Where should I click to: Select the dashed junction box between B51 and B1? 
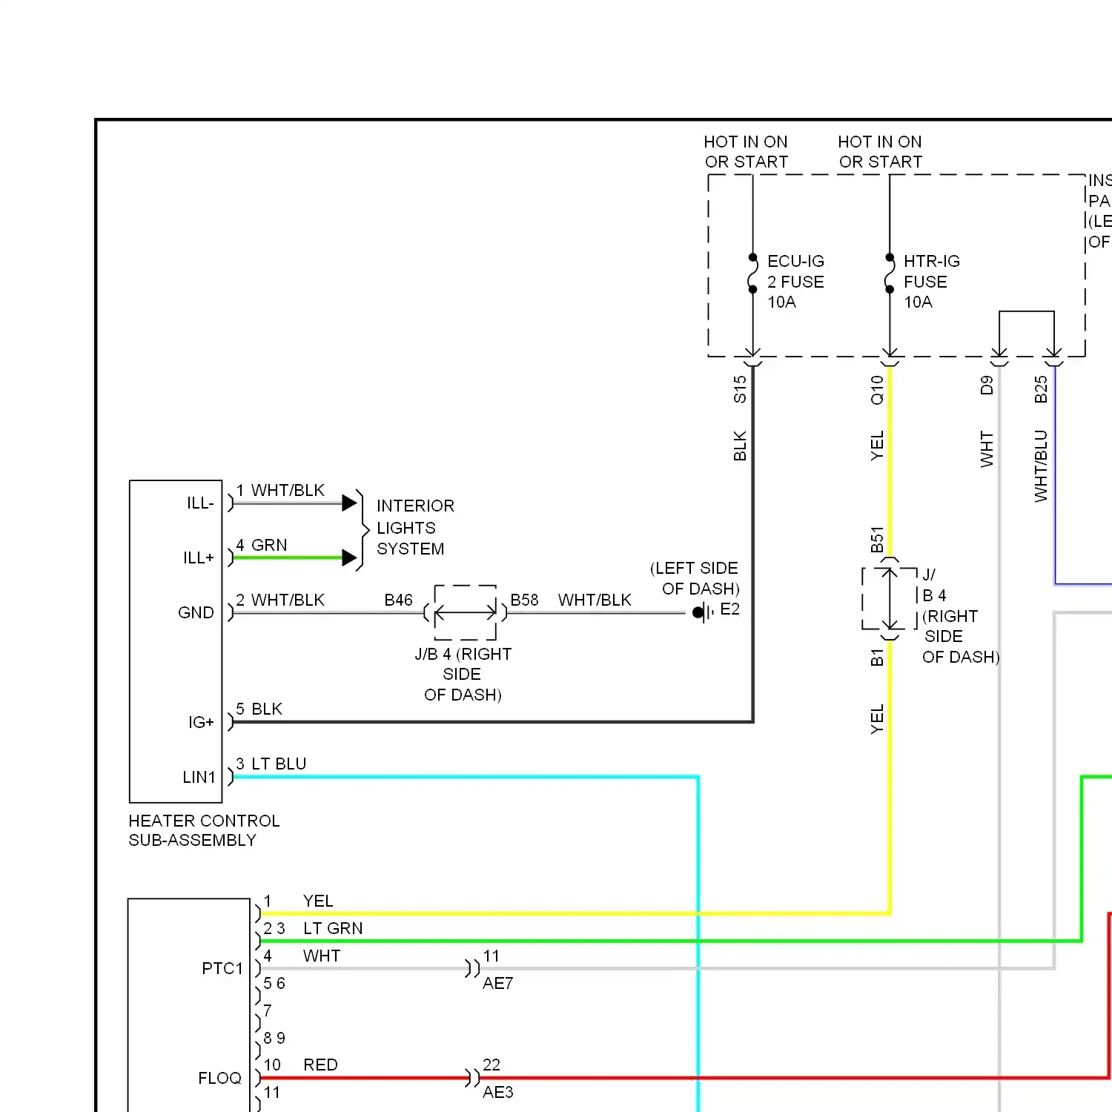click(x=890, y=598)
